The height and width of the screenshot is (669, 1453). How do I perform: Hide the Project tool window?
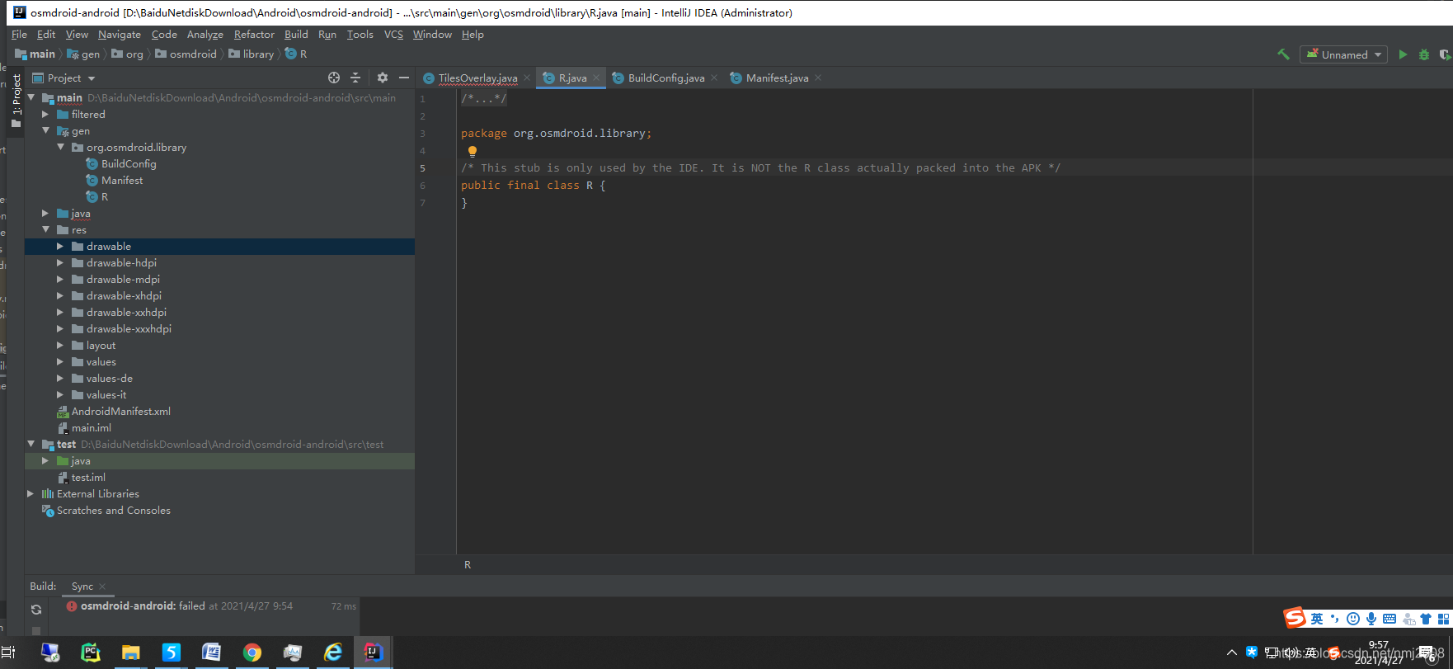pos(404,78)
